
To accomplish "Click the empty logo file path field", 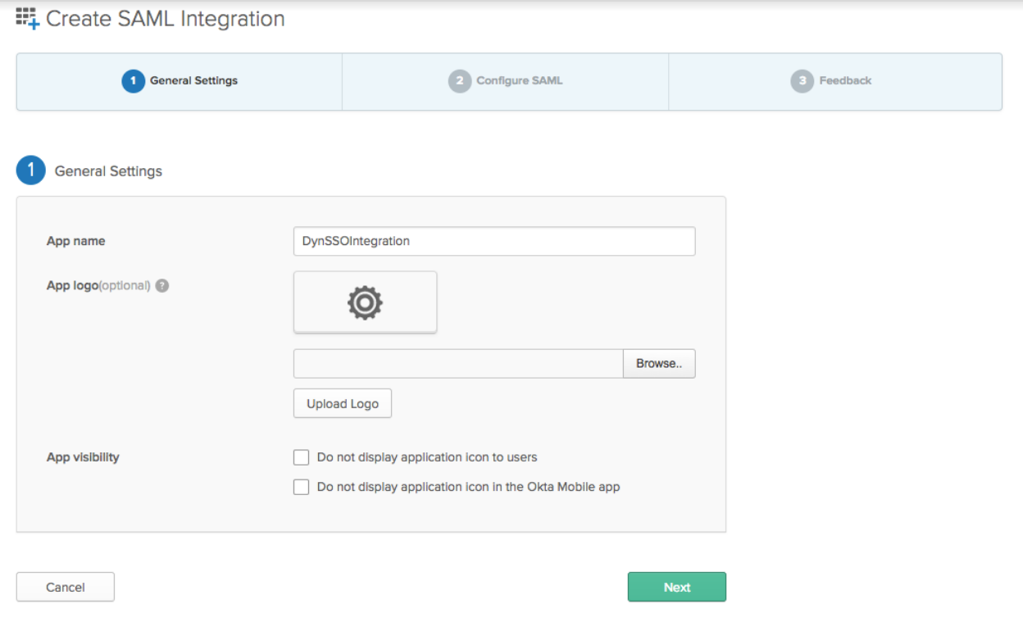I will pyautogui.click(x=458, y=363).
